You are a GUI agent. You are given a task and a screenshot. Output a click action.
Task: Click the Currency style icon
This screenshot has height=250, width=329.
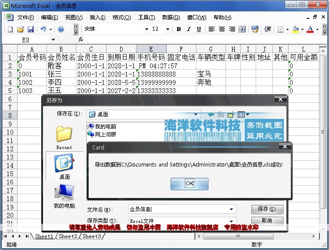tap(255, 29)
